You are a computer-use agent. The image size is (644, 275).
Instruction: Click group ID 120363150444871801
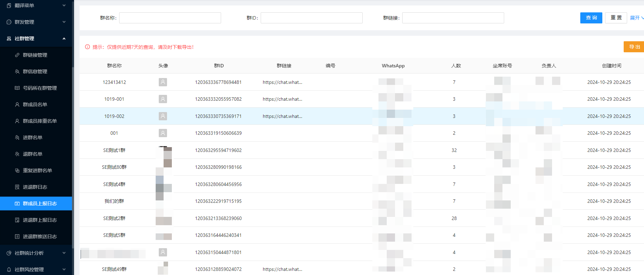[x=218, y=252]
